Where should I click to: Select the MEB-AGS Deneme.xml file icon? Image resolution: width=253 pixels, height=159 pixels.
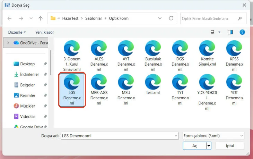click(99, 82)
